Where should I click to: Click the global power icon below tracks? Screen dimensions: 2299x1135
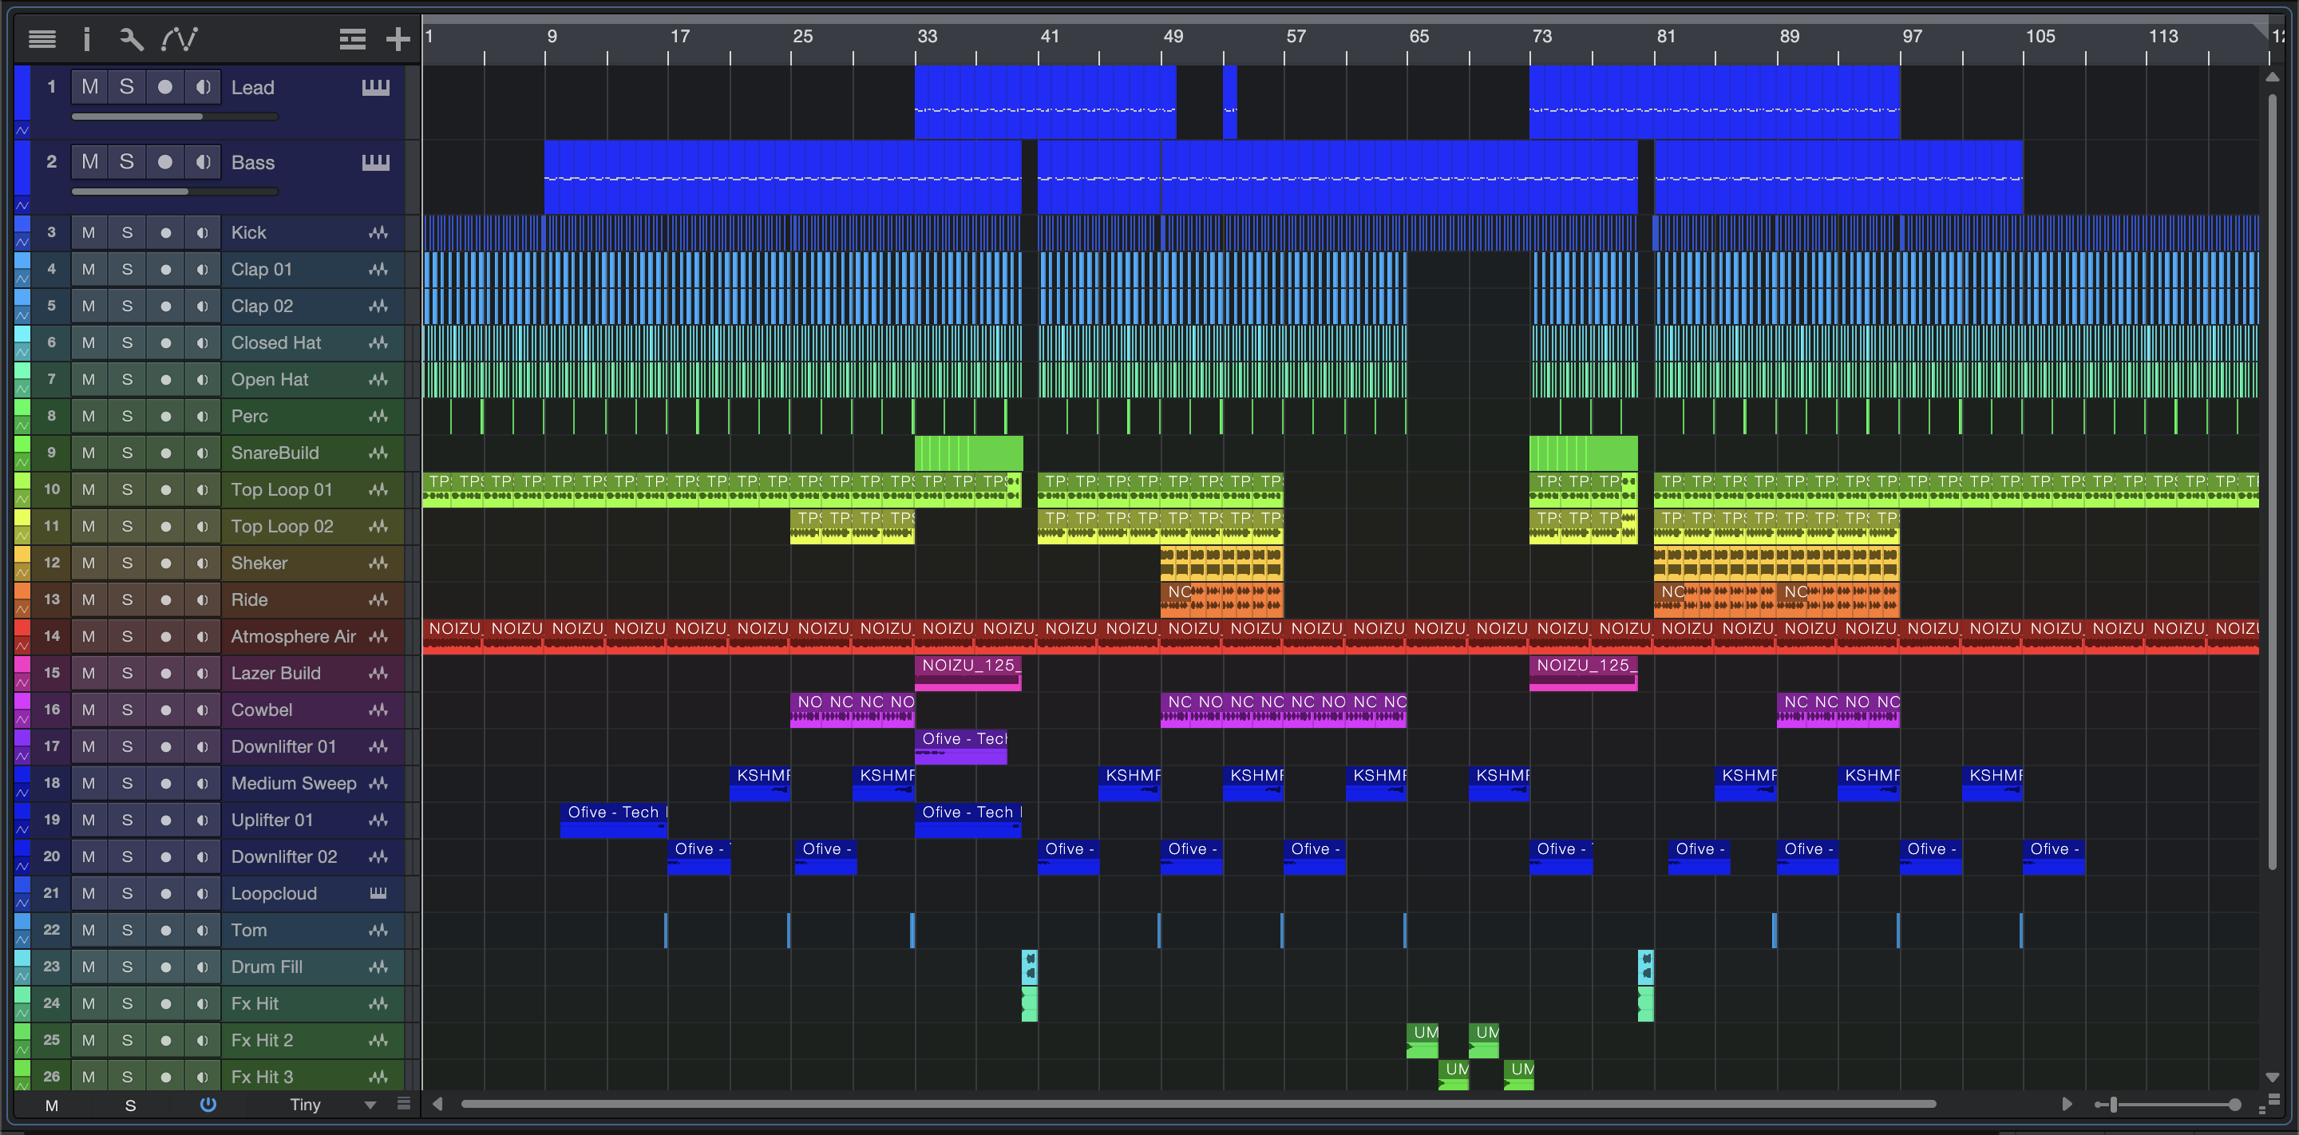click(x=208, y=1104)
